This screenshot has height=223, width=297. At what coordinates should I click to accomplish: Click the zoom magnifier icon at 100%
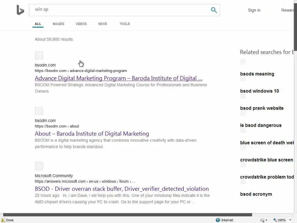point(275,220)
